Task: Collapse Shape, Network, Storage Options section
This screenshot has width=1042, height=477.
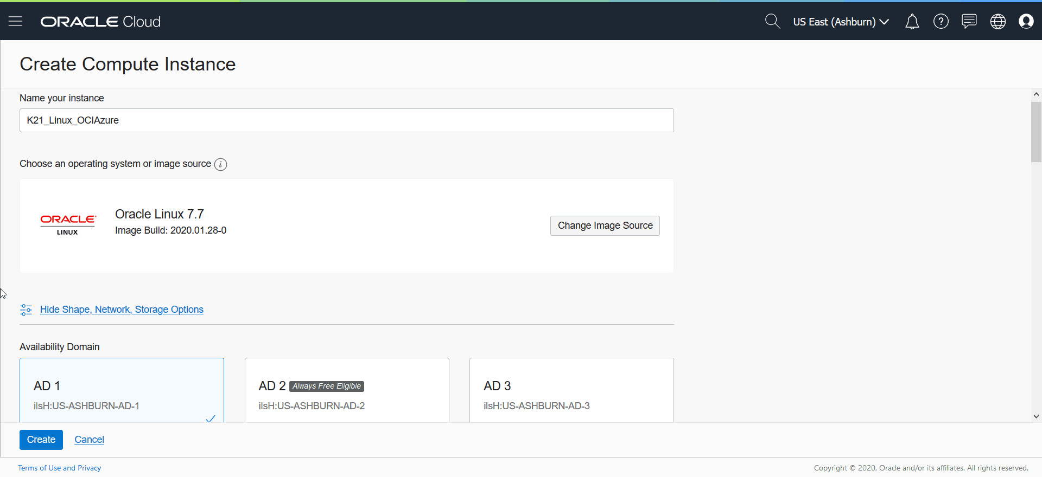Action: click(x=122, y=310)
